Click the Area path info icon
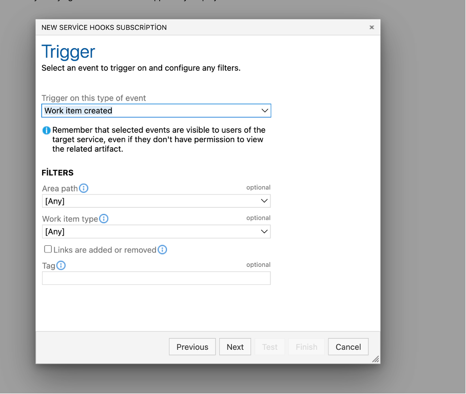Image resolution: width=466 pixels, height=394 pixels. [84, 188]
